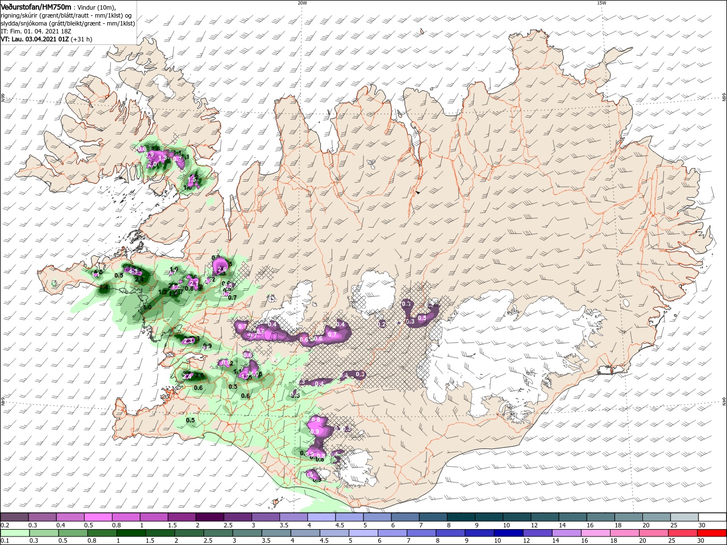
Task: Click the 'IT: Fim. 01. 04. 2021 18Z' line
Action: click(37, 31)
